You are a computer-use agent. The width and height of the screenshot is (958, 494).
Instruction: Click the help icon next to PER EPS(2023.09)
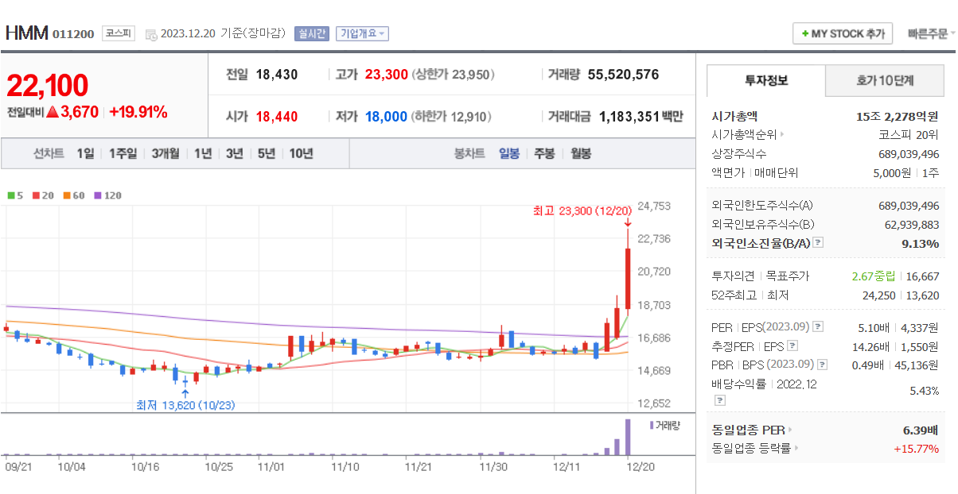[817, 327]
